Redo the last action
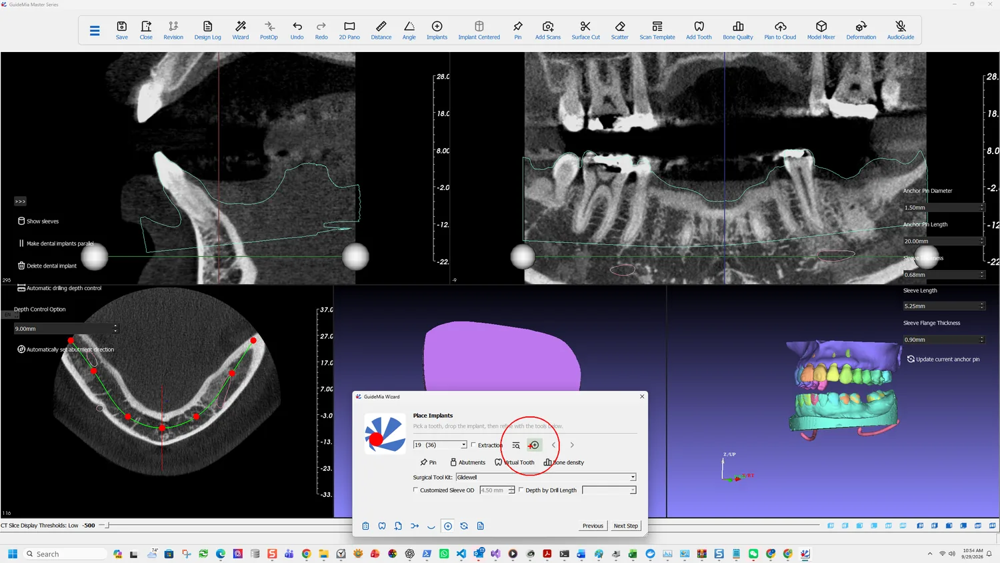This screenshot has height=563, width=1000. pos(321,30)
